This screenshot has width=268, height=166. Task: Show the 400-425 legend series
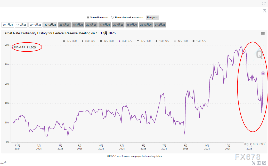pyautogui.click(x=162, y=41)
